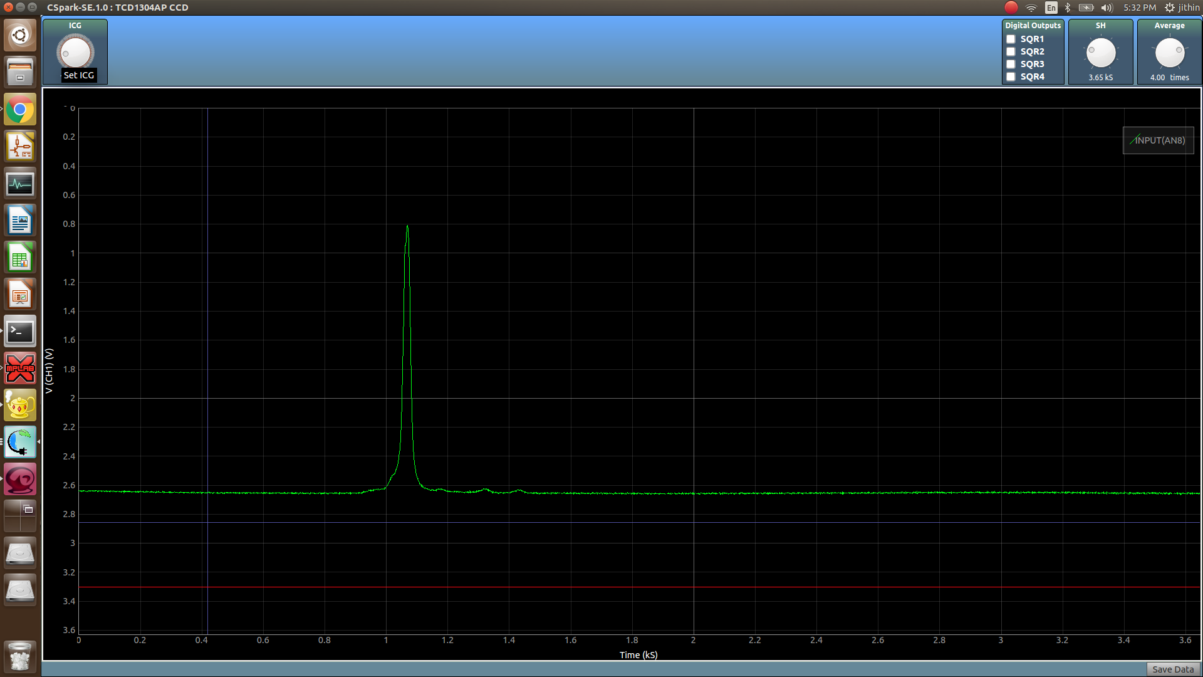The image size is (1203, 677).
Task: Click the Time (kS) axis label
Action: pyautogui.click(x=638, y=655)
